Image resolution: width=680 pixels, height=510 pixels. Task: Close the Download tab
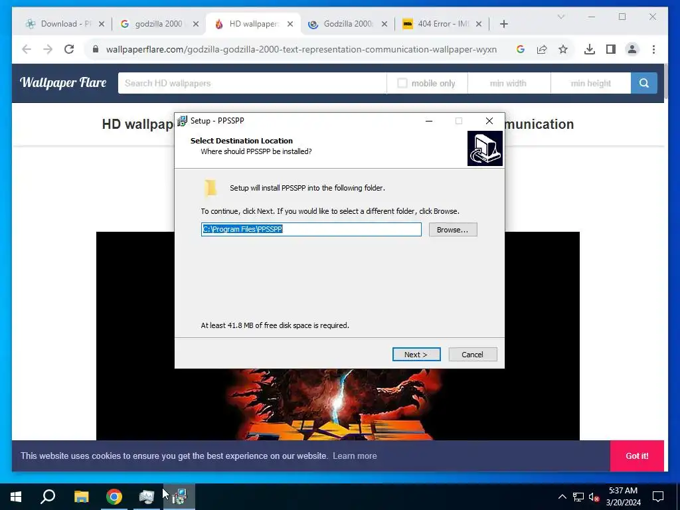[102, 24]
